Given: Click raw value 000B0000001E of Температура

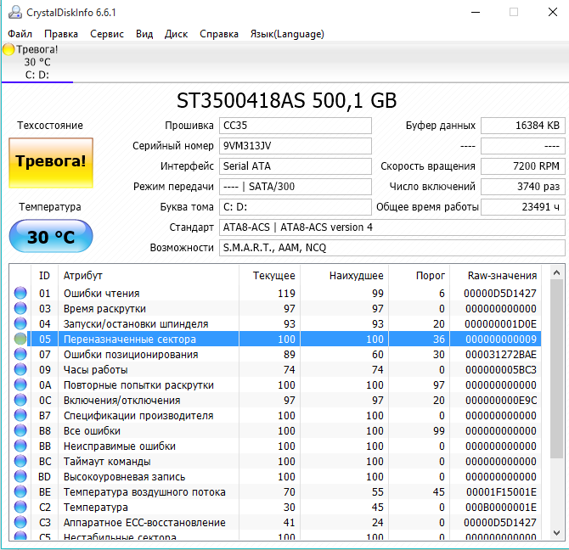Looking at the screenshot, I should 501,508.
